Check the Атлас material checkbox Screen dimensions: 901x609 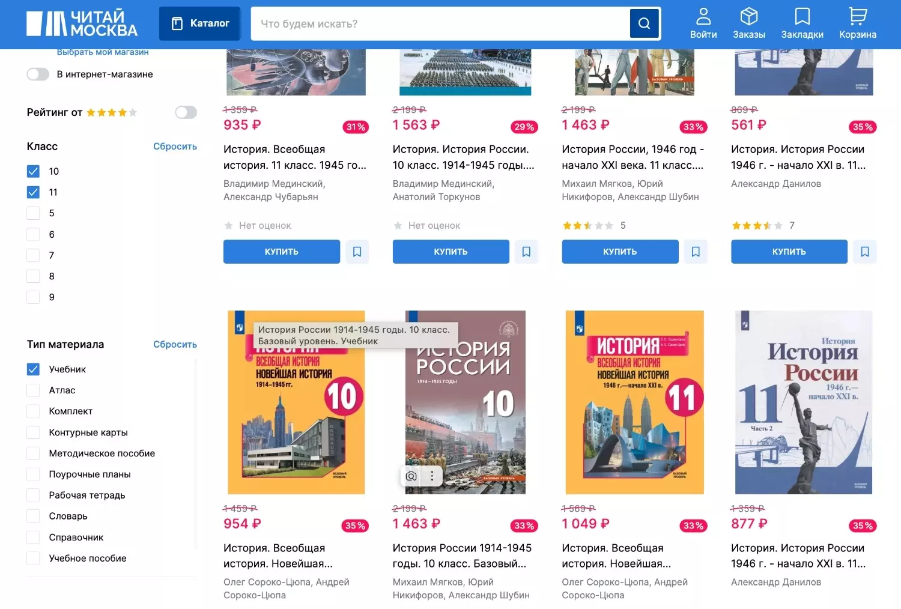[33, 390]
